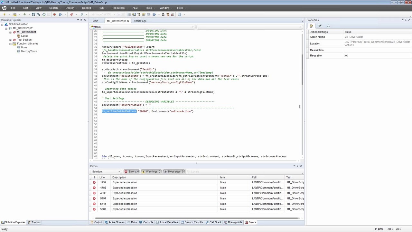Click the green Add plus toolbar icon
412x232 pixels.
tap(24, 15)
